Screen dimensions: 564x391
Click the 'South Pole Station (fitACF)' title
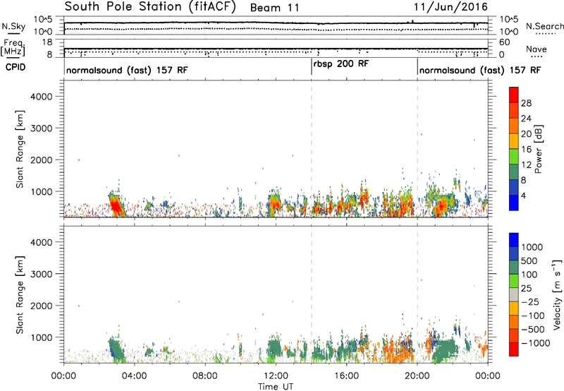150,7
